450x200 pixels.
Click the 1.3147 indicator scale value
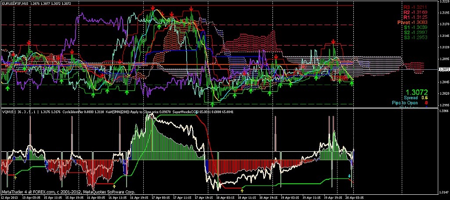coord(444,192)
